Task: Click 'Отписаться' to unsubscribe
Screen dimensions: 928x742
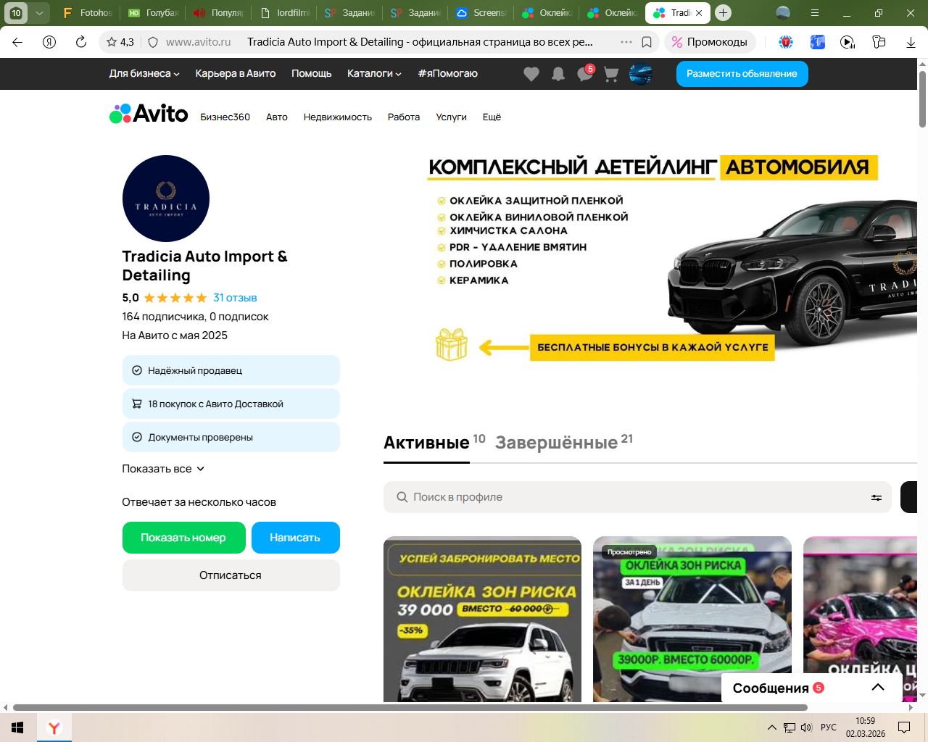Action: coord(231,575)
